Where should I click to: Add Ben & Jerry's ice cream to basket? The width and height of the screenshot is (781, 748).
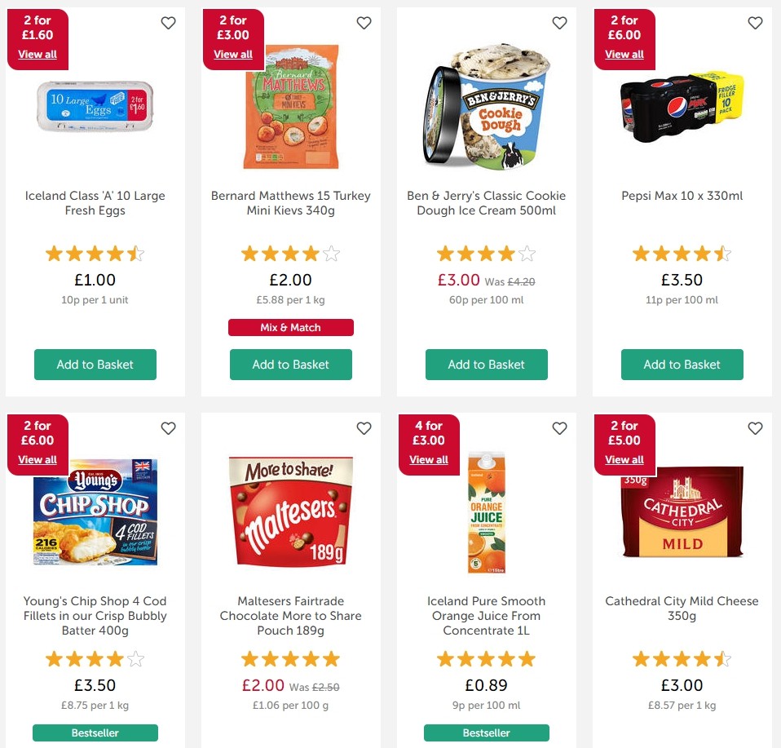pos(486,365)
